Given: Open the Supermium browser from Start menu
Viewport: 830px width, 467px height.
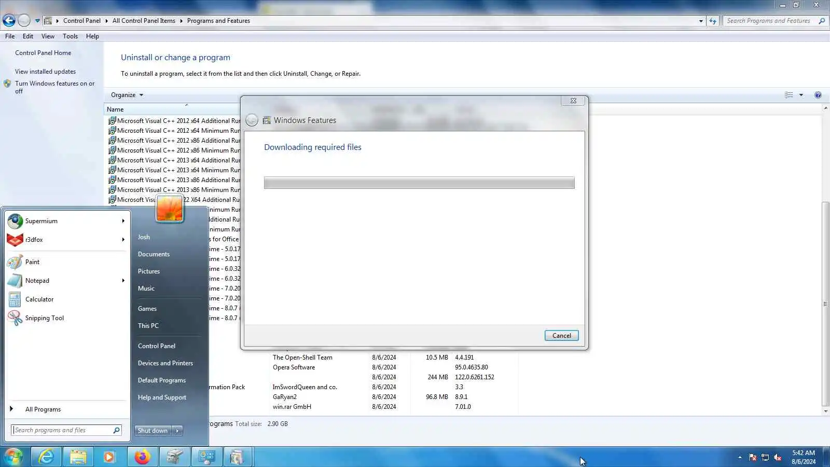Looking at the screenshot, I should pyautogui.click(x=66, y=221).
